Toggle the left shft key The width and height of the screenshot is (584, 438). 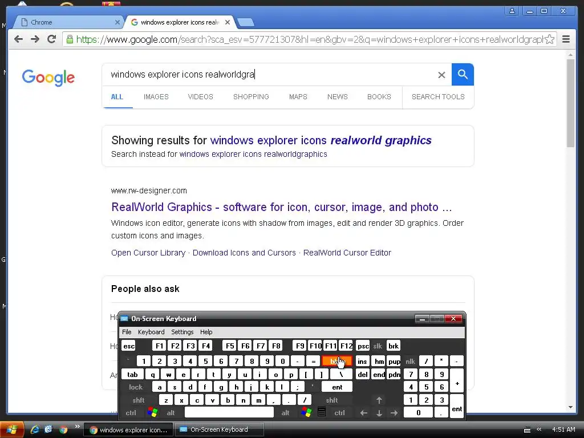[x=139, y=400]
